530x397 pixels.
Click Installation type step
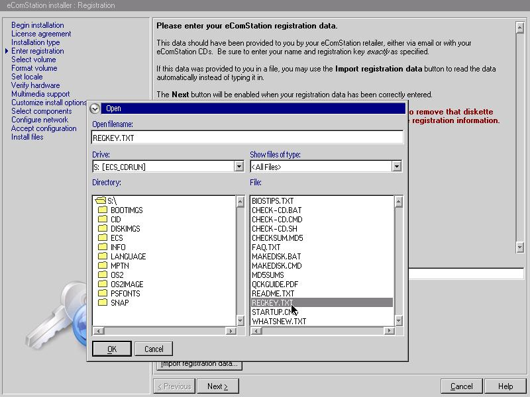coord(36,42)
